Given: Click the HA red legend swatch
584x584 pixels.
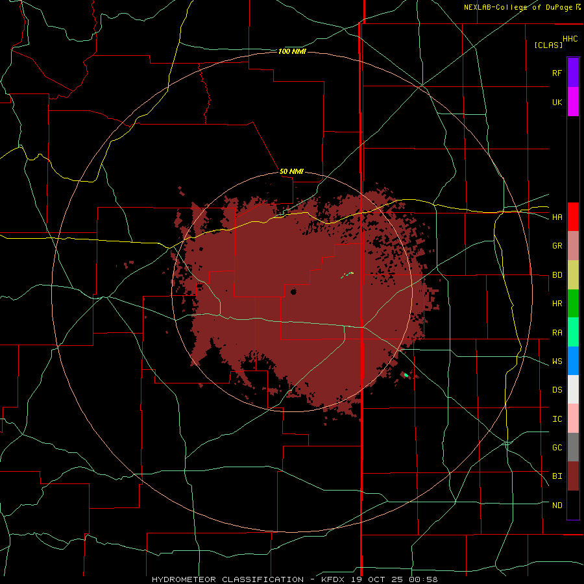Looking at the screenshot, I should 573,217.
